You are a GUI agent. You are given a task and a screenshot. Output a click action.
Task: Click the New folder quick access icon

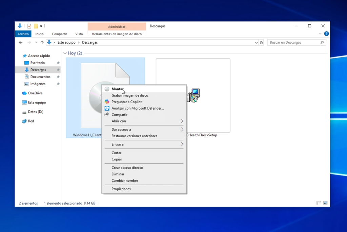tap(36, 26)
